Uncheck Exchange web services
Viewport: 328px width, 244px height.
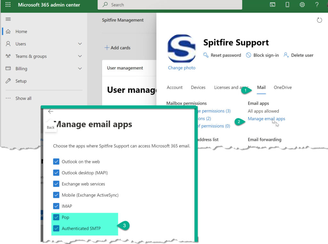point(56,184)
